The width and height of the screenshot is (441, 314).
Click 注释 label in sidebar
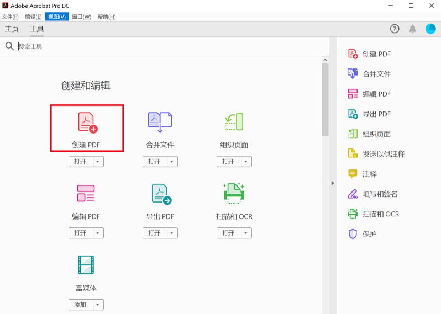click(369, 174)
